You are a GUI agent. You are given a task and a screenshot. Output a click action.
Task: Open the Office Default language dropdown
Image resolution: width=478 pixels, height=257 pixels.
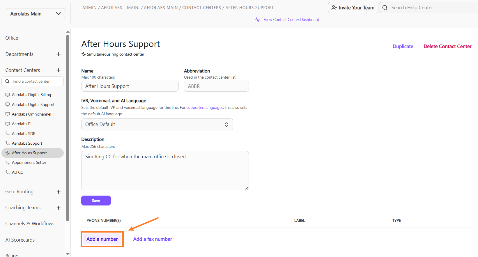coord(157,124)
